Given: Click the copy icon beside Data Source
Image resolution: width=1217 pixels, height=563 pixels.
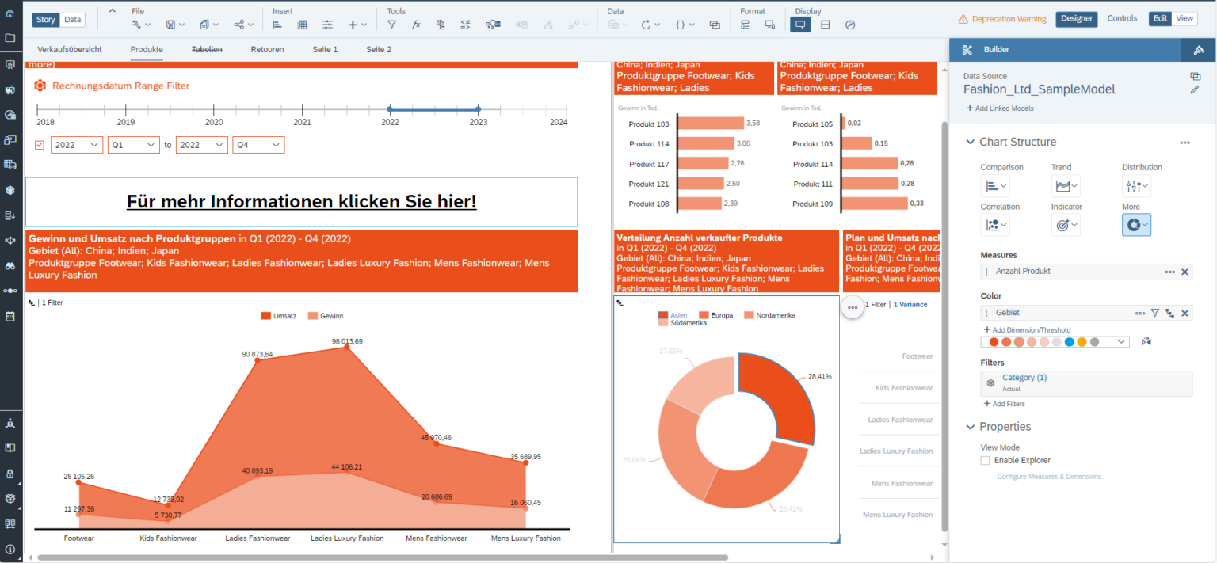Looking at the screenshot, I should 1195,76.
